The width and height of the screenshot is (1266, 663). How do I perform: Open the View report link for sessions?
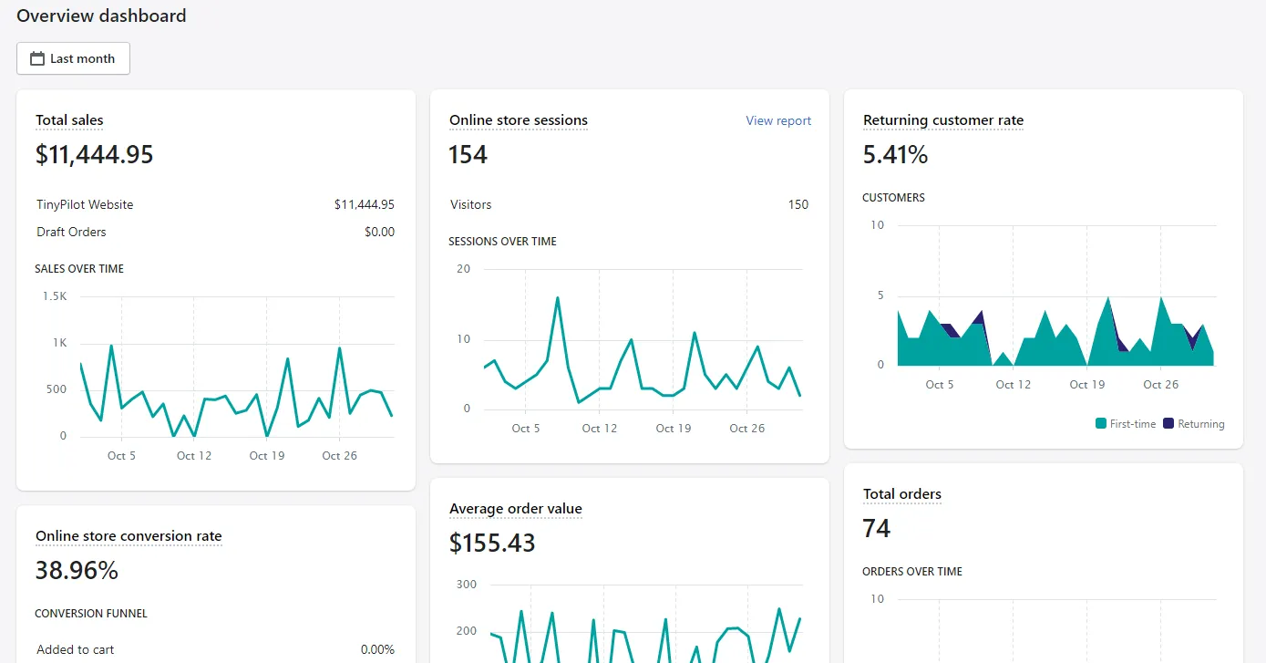pos(777,119)
